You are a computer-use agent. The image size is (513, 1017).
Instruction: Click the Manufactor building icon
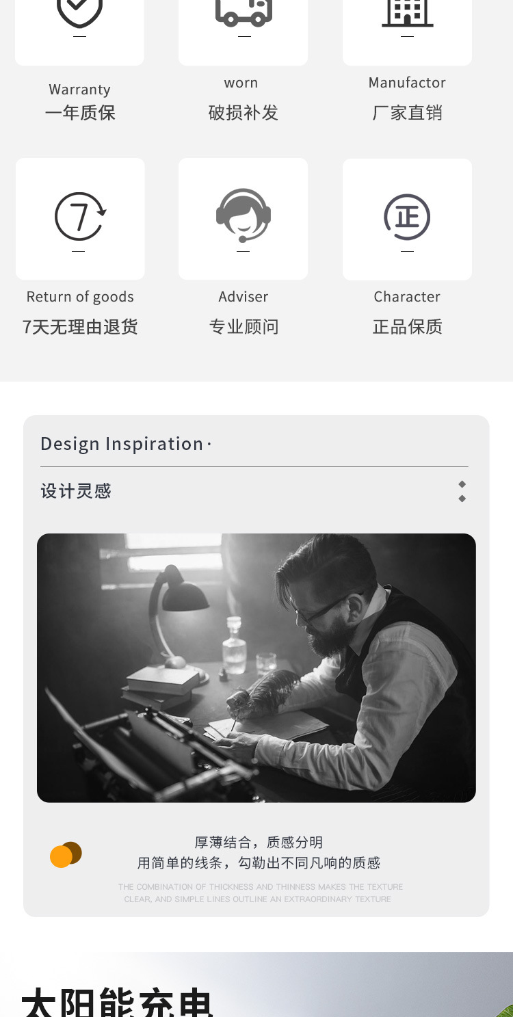pyautogui.click(x=407, y=12)
